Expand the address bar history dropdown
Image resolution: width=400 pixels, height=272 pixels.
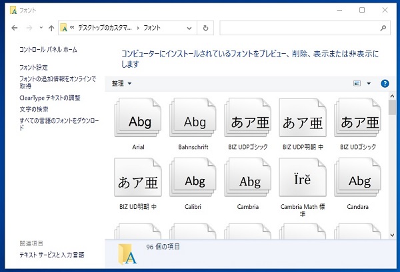[x=189, y=28]
